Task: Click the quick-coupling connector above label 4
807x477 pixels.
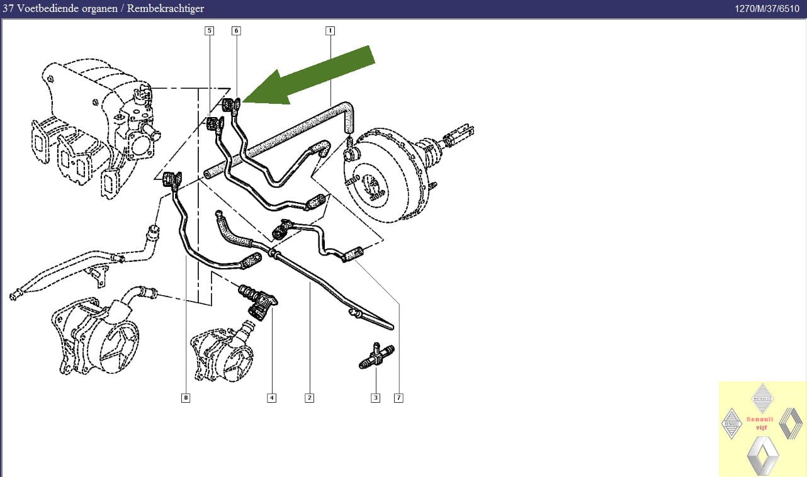Action: coord(258,302)
